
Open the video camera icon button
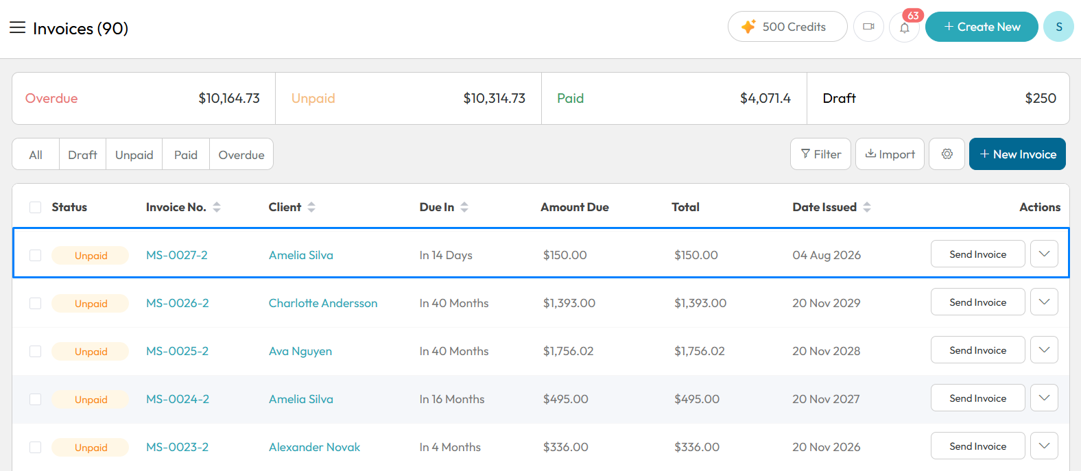868,27
